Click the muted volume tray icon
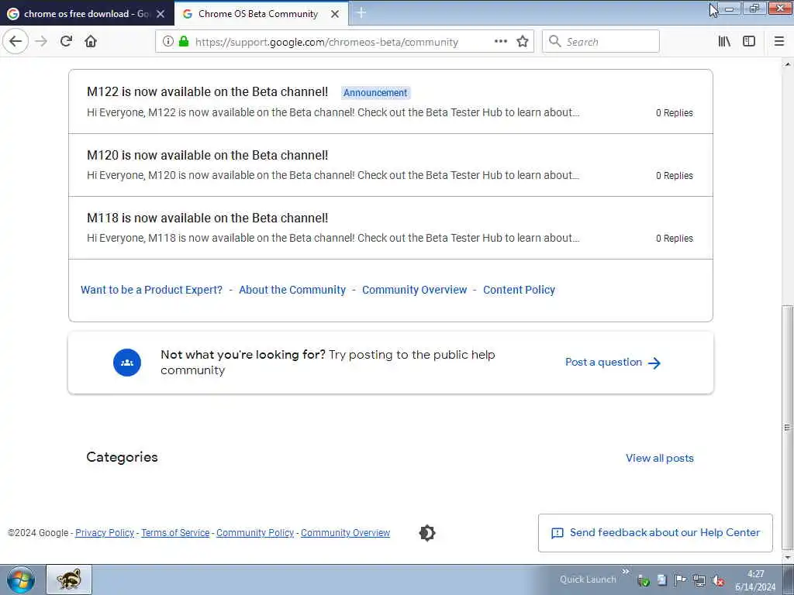The width and height of the screenshot is (794, 595). point(718,581)
